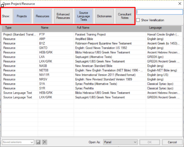Toggle the Consultant Notes filter

125,16
